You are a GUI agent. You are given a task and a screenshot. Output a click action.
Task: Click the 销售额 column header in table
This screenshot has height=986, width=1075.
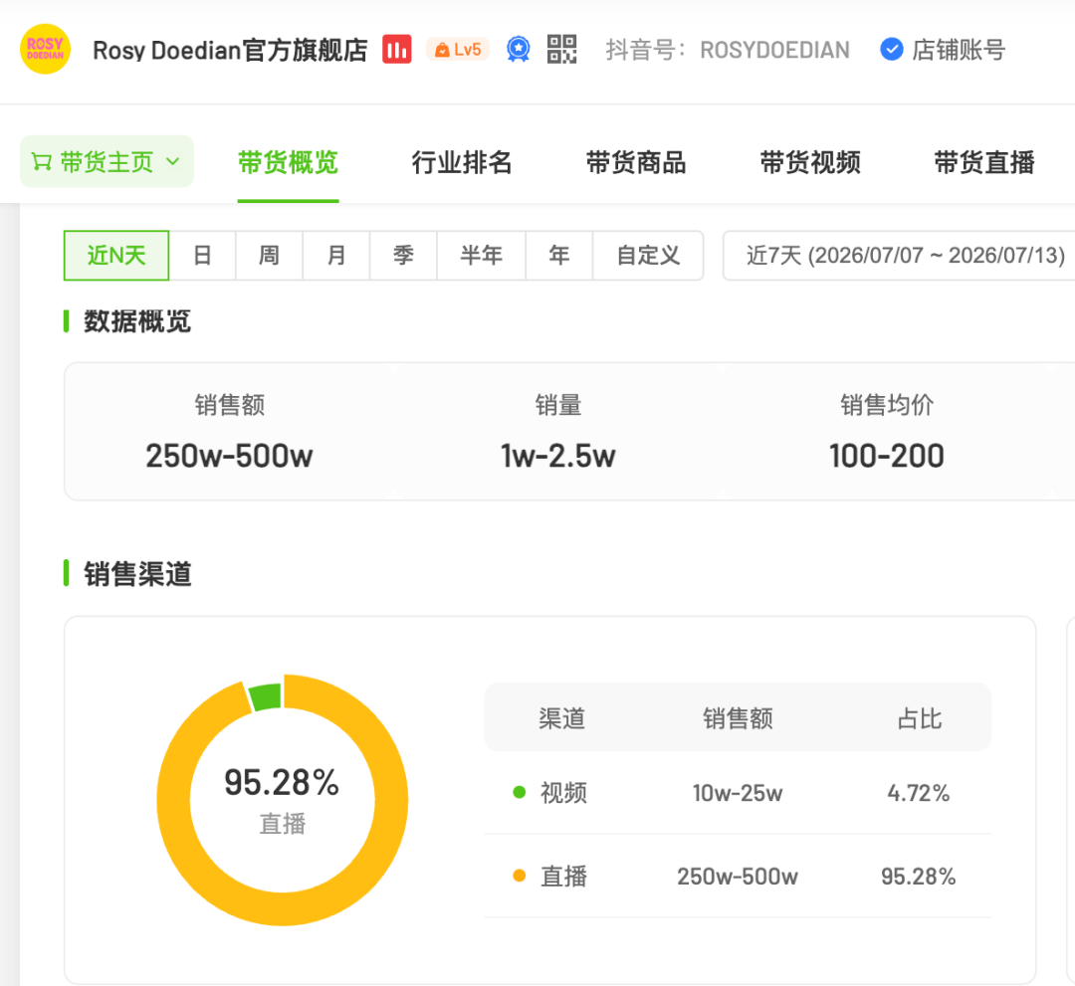pos(738,718)
